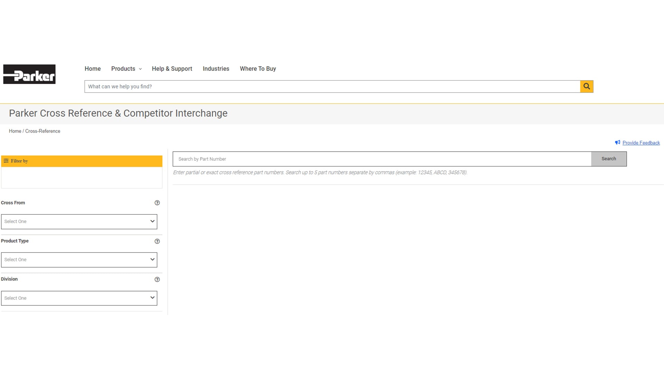Expand the Products menu chevron
The width and height of the screenshot is (664, 373).
(x=140, y=69)
